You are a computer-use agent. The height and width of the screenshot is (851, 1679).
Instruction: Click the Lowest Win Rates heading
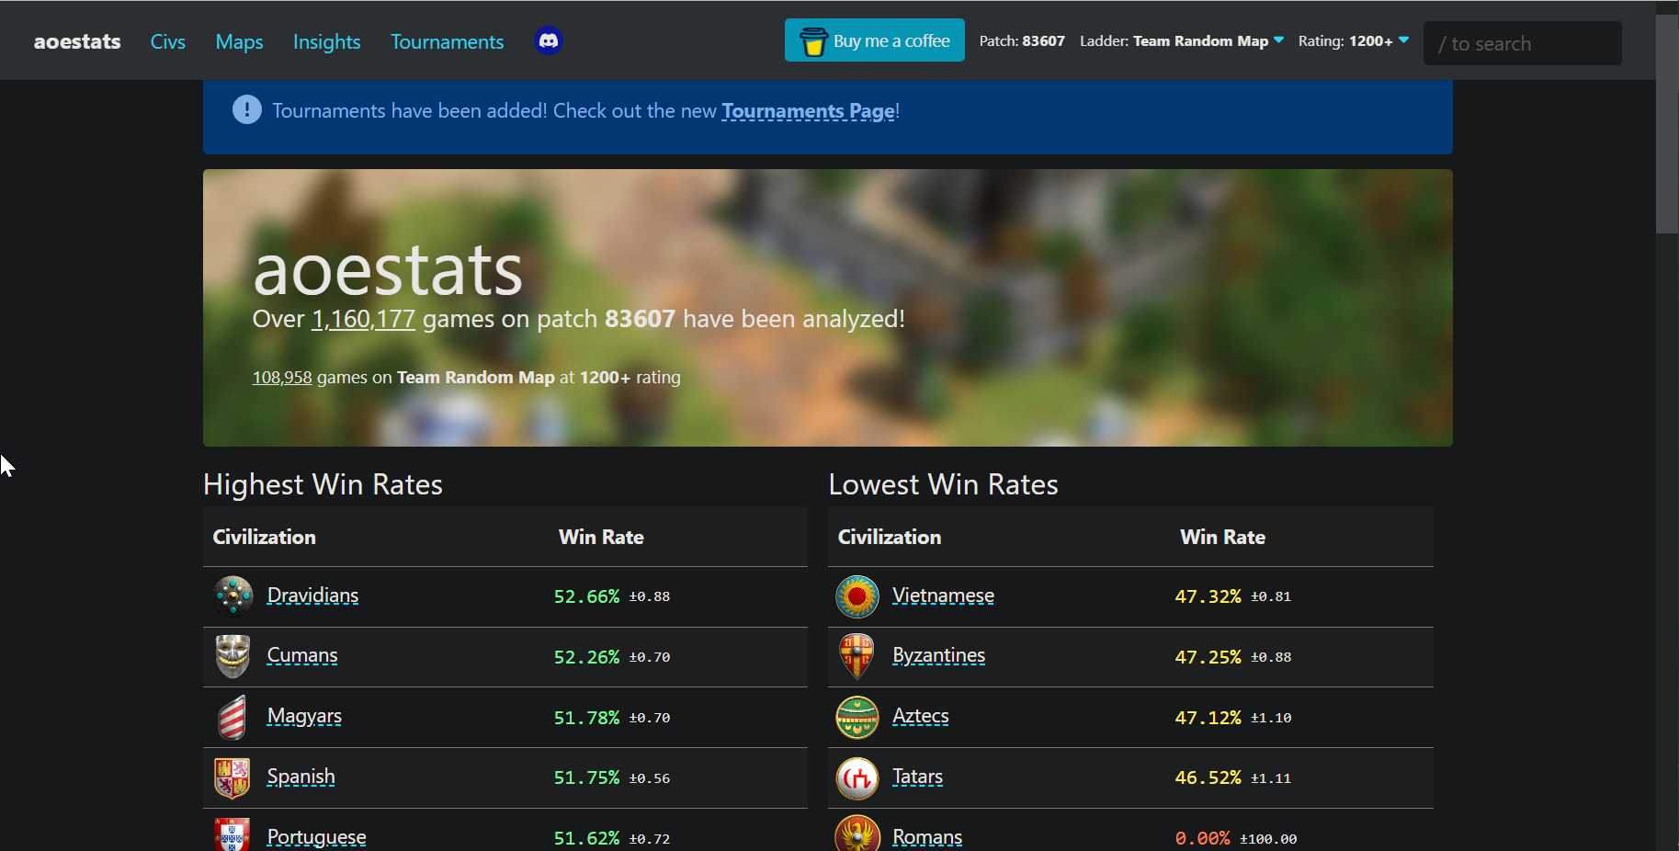[x=943, y=484]
